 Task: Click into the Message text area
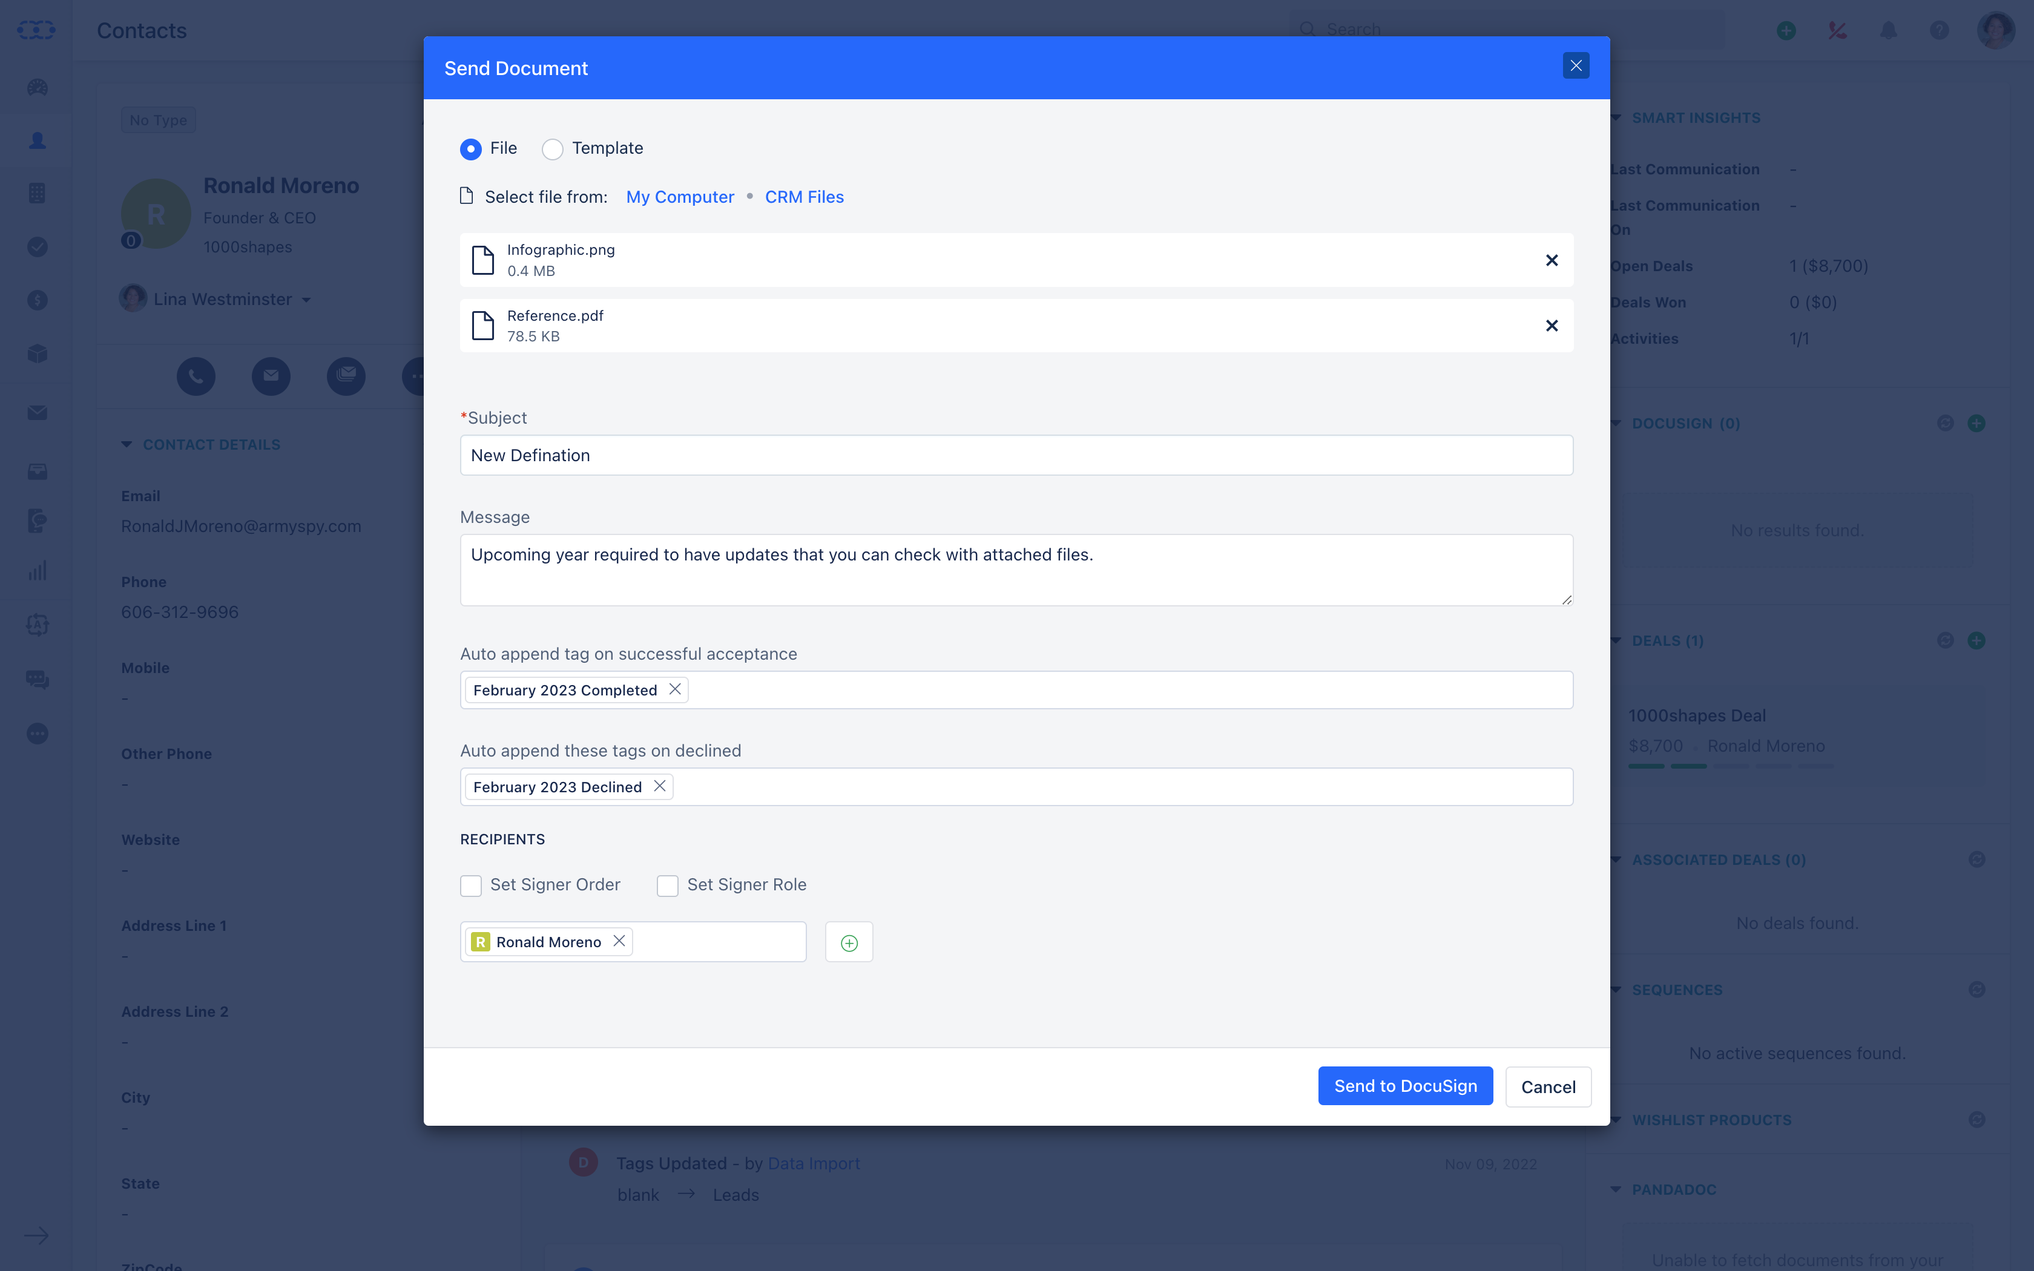pyautogui.click(x=1016, y=570)
